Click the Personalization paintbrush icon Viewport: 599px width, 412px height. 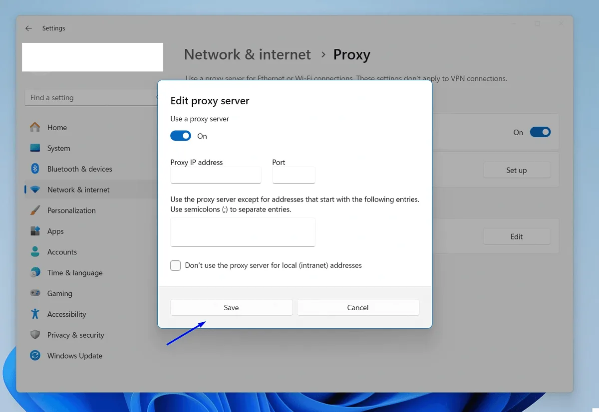(35, 210)
